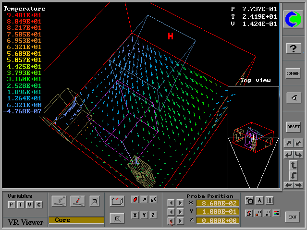Click the EXIT button
Image resolution: width=307 pixels, height=230 pixels.
(x=292, y=218)
